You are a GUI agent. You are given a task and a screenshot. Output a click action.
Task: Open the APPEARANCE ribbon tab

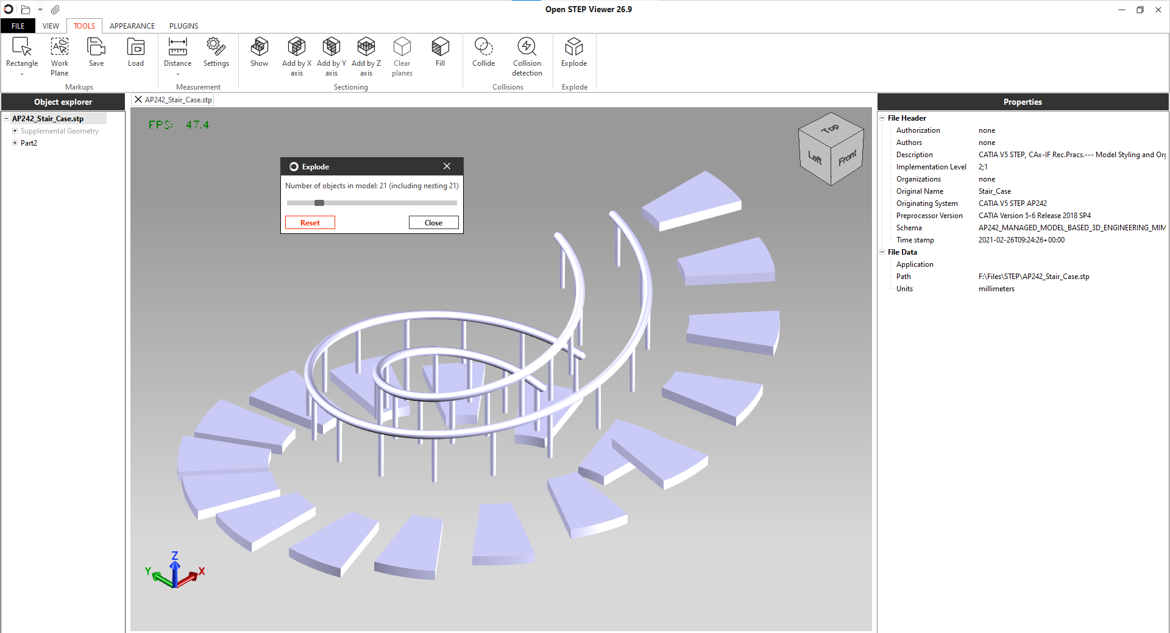[132, 26]
